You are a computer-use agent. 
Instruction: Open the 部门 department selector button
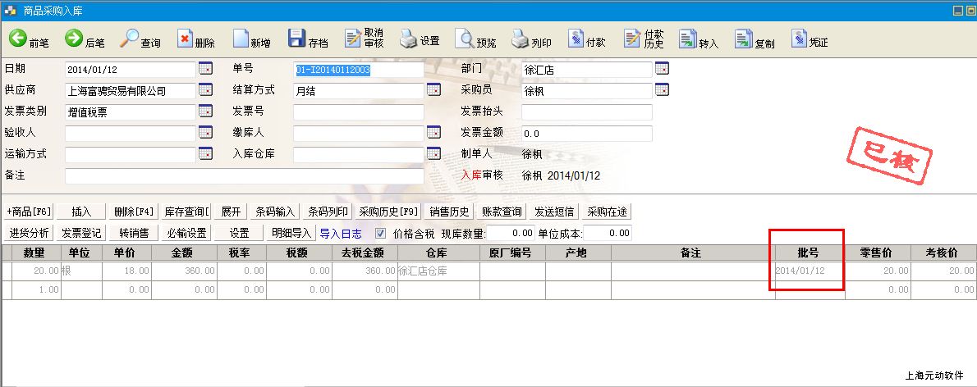[662, 69]
